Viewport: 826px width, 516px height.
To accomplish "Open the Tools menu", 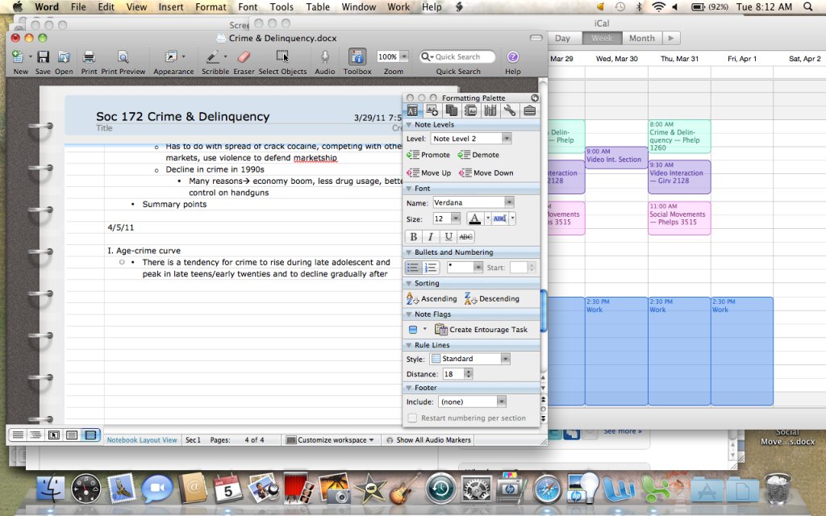I will click(x=282, y=6).
